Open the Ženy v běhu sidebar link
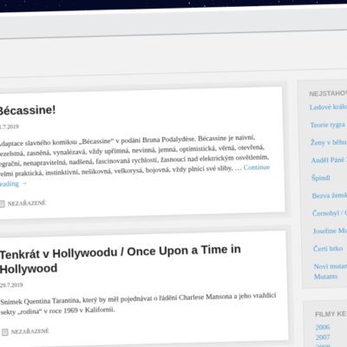Screen dimensions: 347x347 329,142
